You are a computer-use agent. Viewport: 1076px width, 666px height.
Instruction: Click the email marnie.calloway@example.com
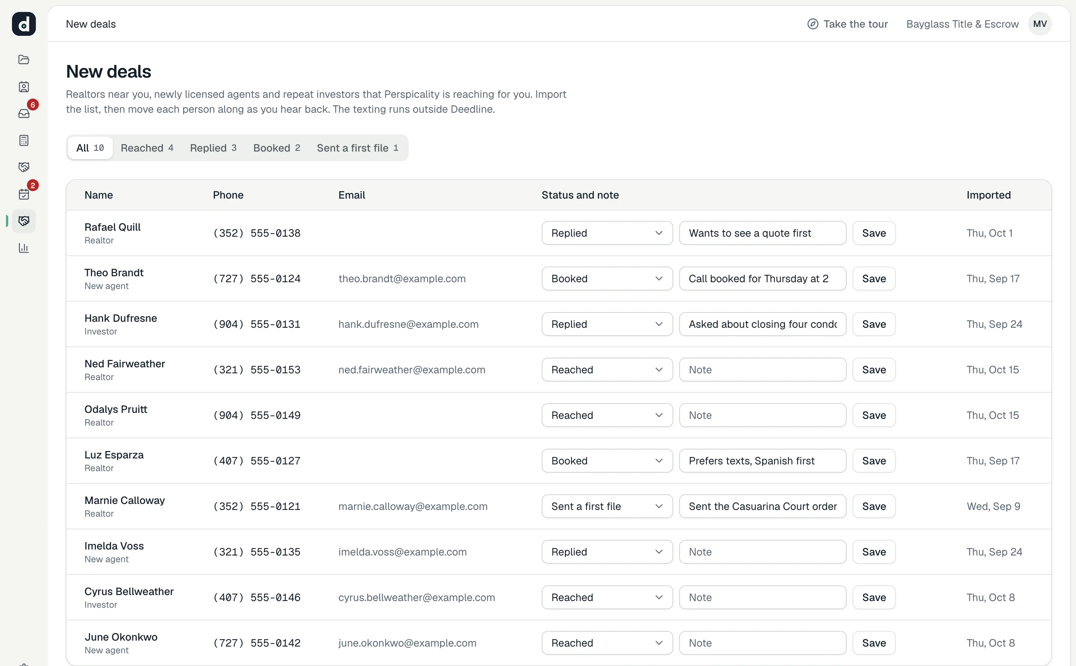pos(412,507)
